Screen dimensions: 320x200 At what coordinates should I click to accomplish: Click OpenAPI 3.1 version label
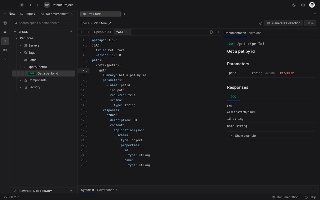tap(102, 32)
